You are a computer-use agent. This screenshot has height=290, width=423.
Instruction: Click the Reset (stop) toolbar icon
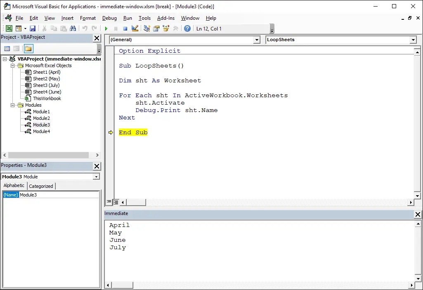124,28
